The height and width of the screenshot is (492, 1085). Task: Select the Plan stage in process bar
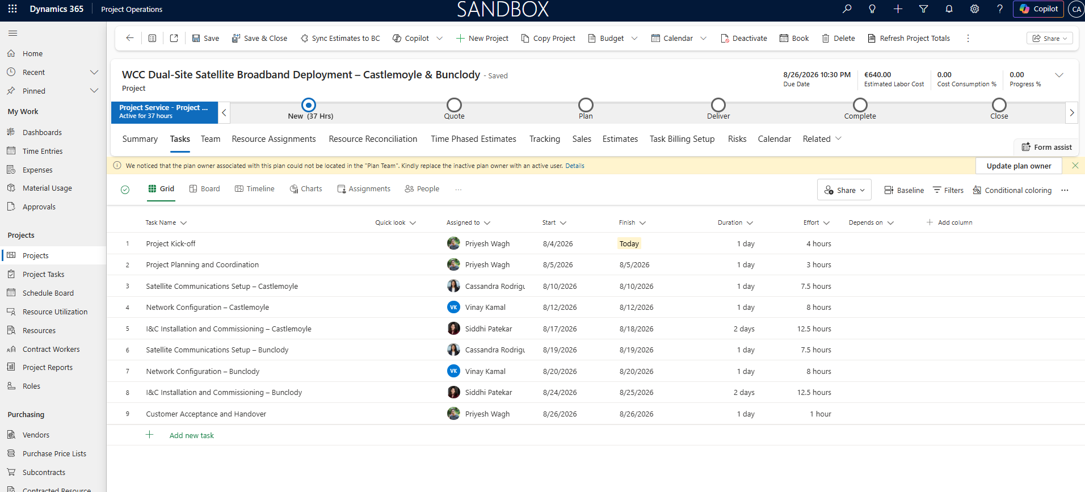[586, 106]
